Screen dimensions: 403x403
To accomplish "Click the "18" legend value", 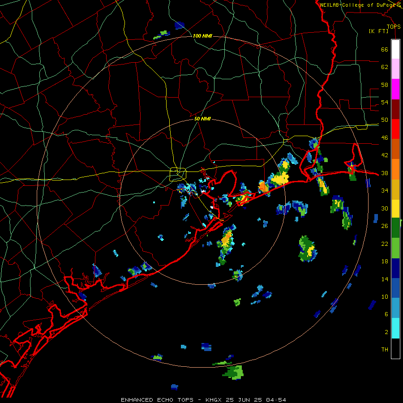I will pos(385,262).
